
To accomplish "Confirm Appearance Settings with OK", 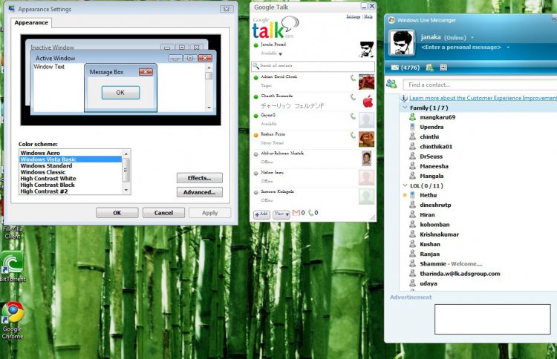I will tap(117, 213).
